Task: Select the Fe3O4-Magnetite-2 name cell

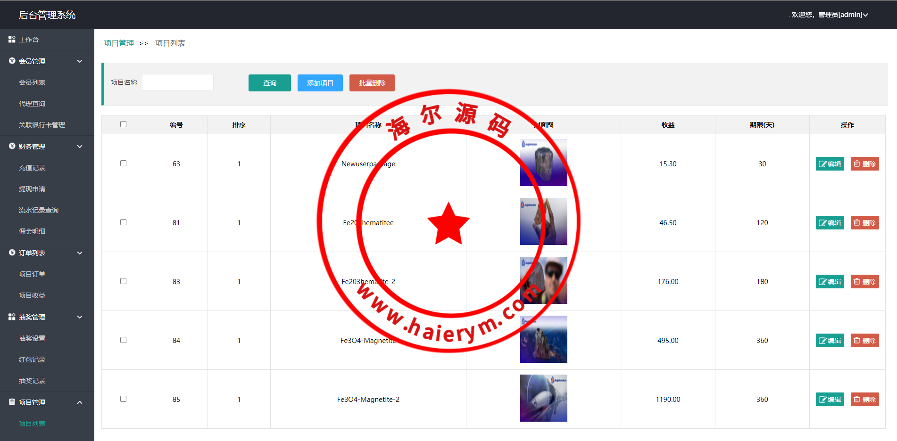Action: 368,400
